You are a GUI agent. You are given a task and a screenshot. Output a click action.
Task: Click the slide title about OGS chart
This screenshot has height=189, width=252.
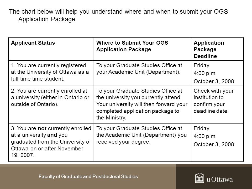(x=118, y=15)
